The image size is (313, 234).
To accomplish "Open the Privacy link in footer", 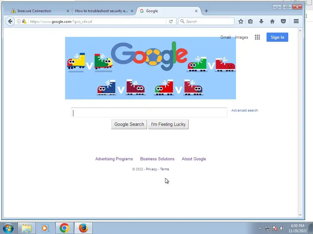I will tap(152, 169).
